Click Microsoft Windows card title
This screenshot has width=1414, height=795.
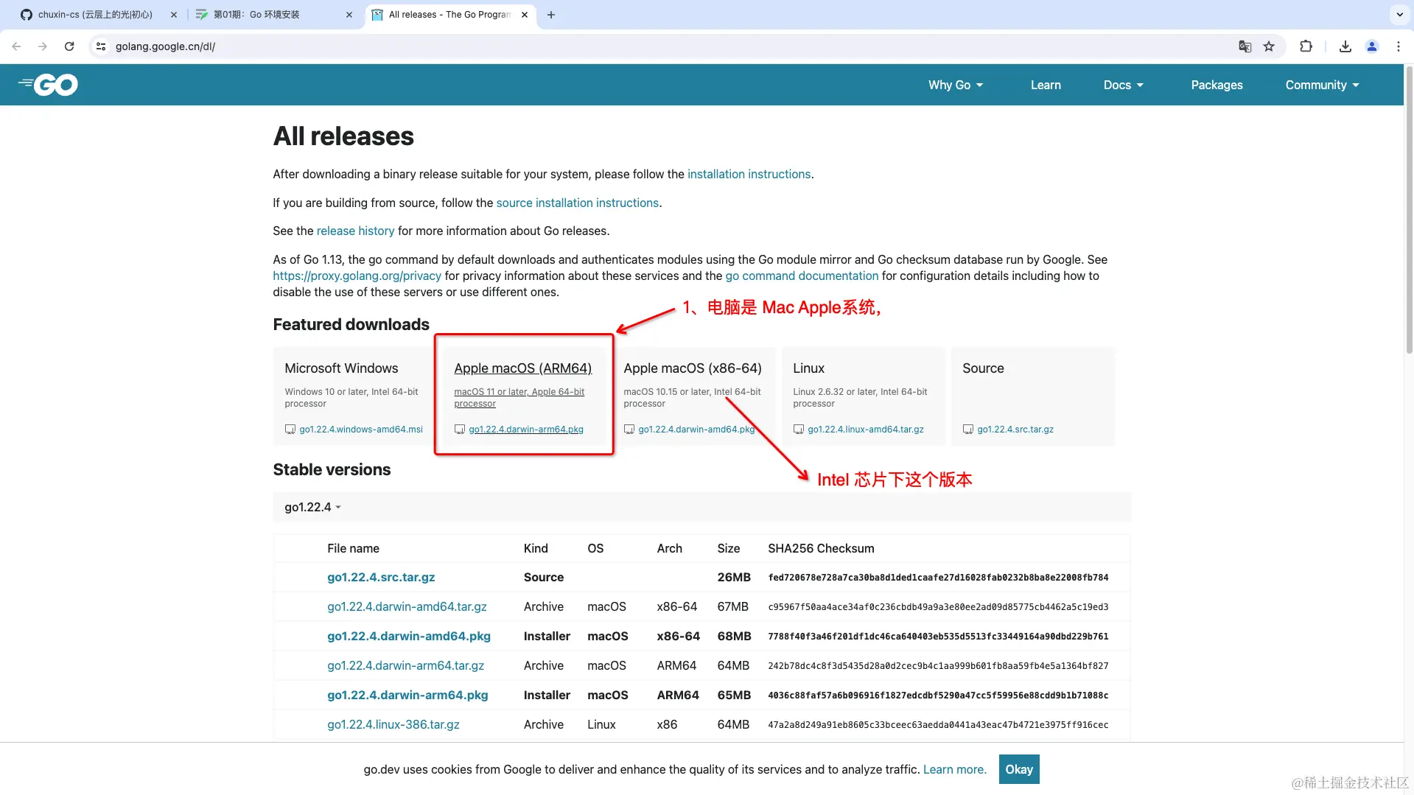point(341,368)
